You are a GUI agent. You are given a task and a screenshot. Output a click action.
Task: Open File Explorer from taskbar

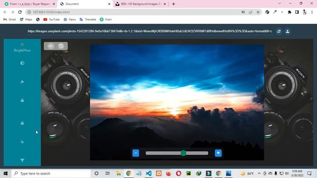(118, 174)
